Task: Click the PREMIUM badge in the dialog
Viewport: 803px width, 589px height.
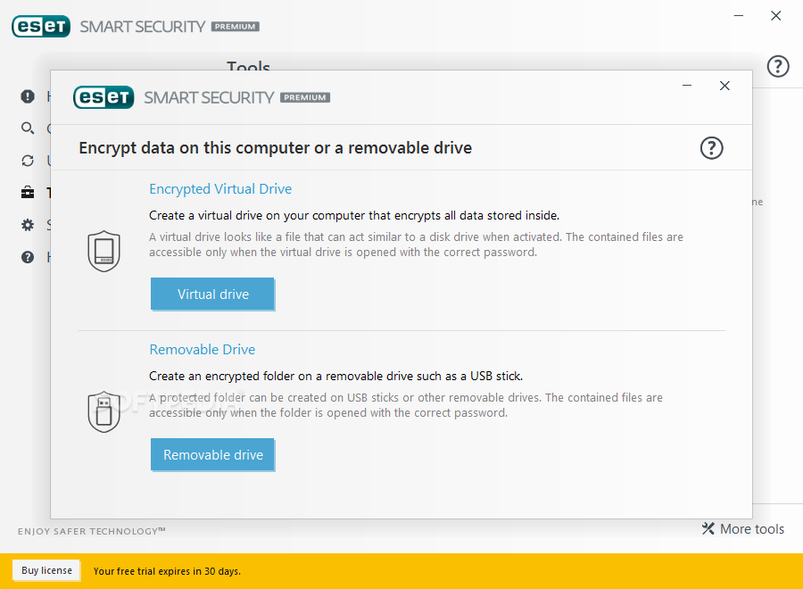Action: click(x=305, y=97)
